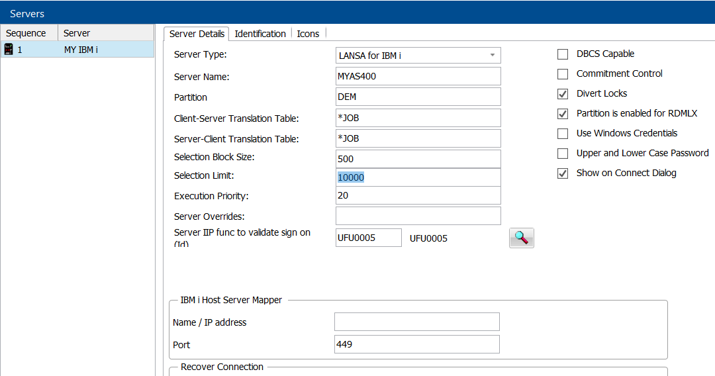Click the Server column header
Screen dimensions: 715x376
tap(106, 33)
